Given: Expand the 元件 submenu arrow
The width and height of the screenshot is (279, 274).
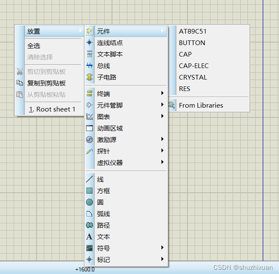Looking at the screenshot, I should pyautogui.click(x=162, y=31).
